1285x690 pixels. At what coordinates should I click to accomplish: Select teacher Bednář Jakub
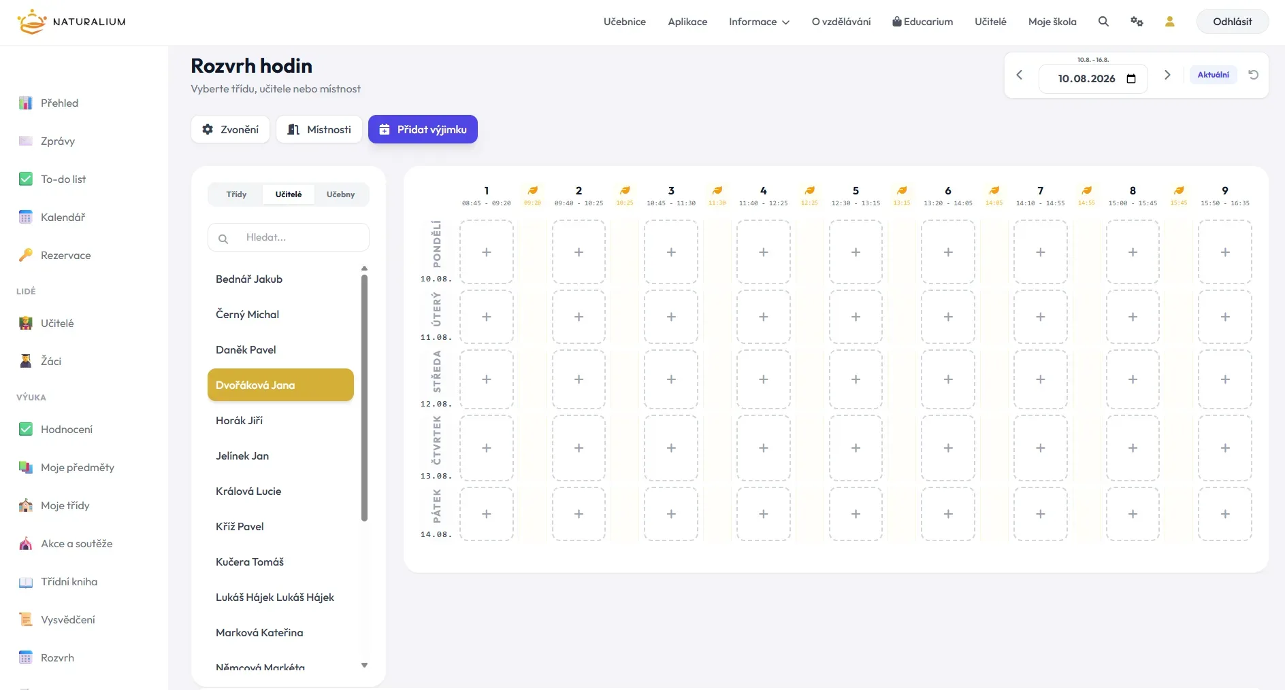coord(280,279)
